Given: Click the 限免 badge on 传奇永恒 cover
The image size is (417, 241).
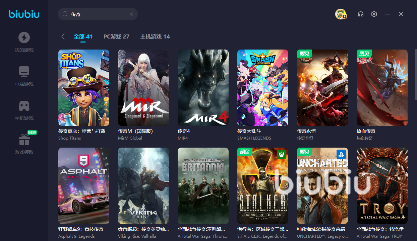Looking at the screenshot, I should click(x=304, y=54).
